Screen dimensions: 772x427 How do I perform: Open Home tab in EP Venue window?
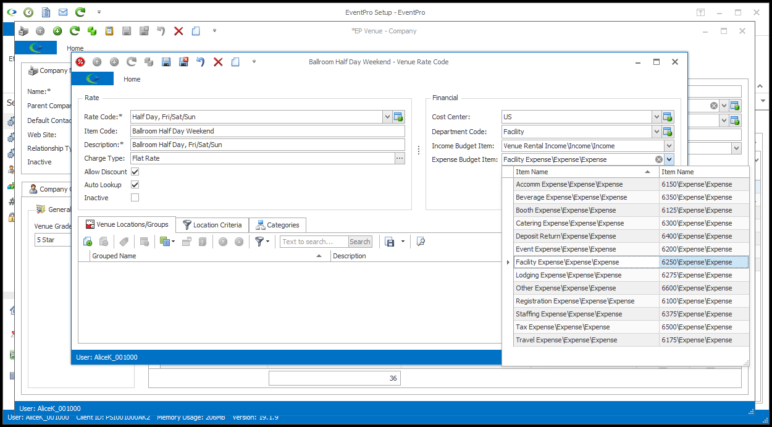[x=75, y=48]
